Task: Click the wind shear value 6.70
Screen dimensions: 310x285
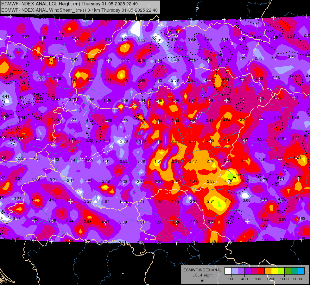Action: pyautogui.click(x=24, y=77)
